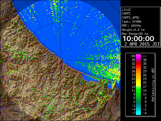Pick the red 32-35 dBZ swatch
161x121 pixels.
(x=138, y=64)
